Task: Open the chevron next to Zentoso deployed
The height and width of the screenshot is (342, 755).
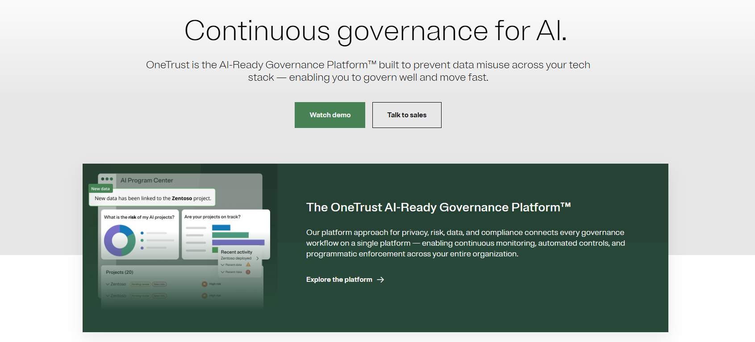Action: coord(258,258)
